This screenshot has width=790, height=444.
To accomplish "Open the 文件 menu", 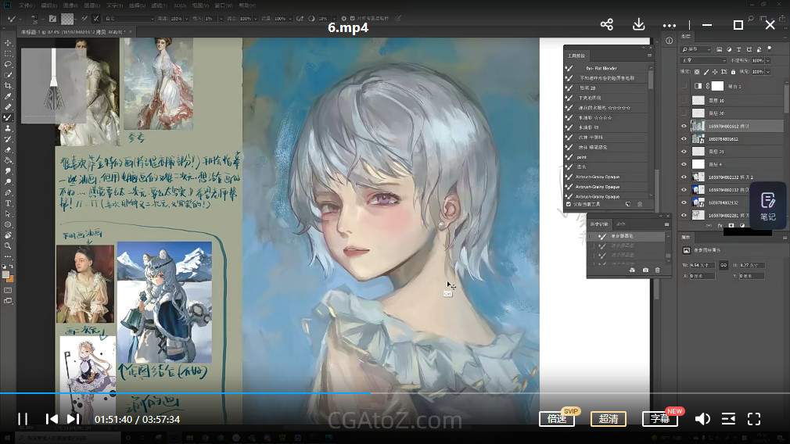I will pyautogui.click(x=25, y=5).
